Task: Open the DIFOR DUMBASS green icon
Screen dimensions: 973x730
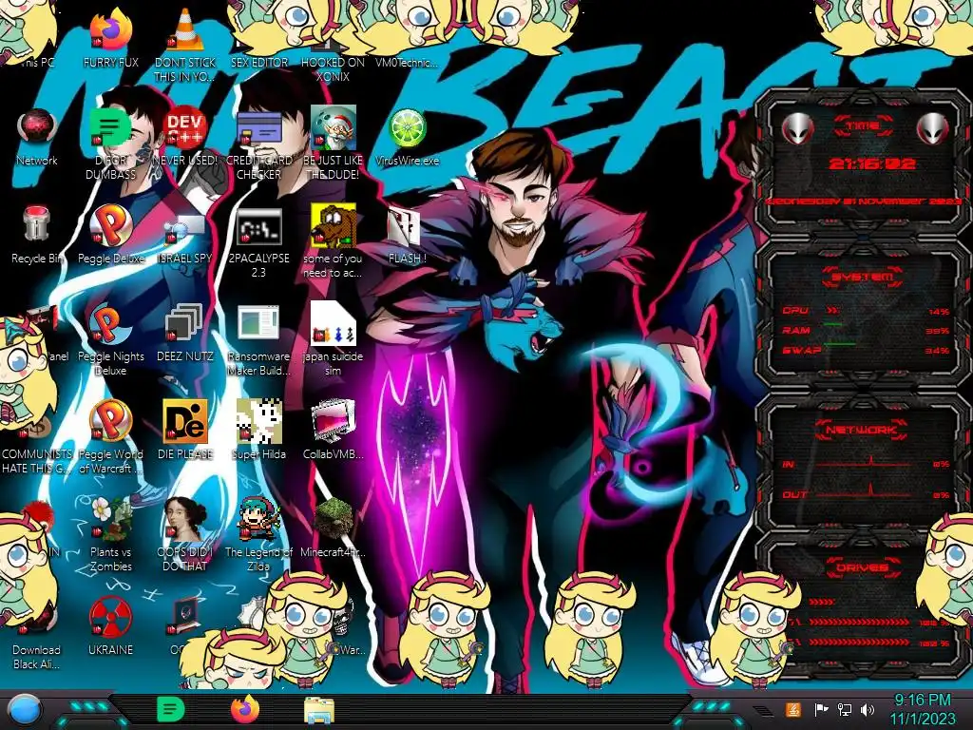Action: [110, 128]
